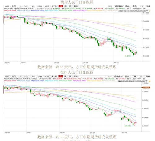This screenshot has width=155, height=141.
Task: Click 超级叠加 button in USDCNH chart toolbar
Action: (119, 6)
